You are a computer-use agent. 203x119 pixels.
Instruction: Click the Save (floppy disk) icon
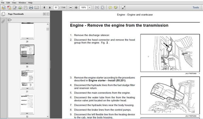click(x=26, y=8)
